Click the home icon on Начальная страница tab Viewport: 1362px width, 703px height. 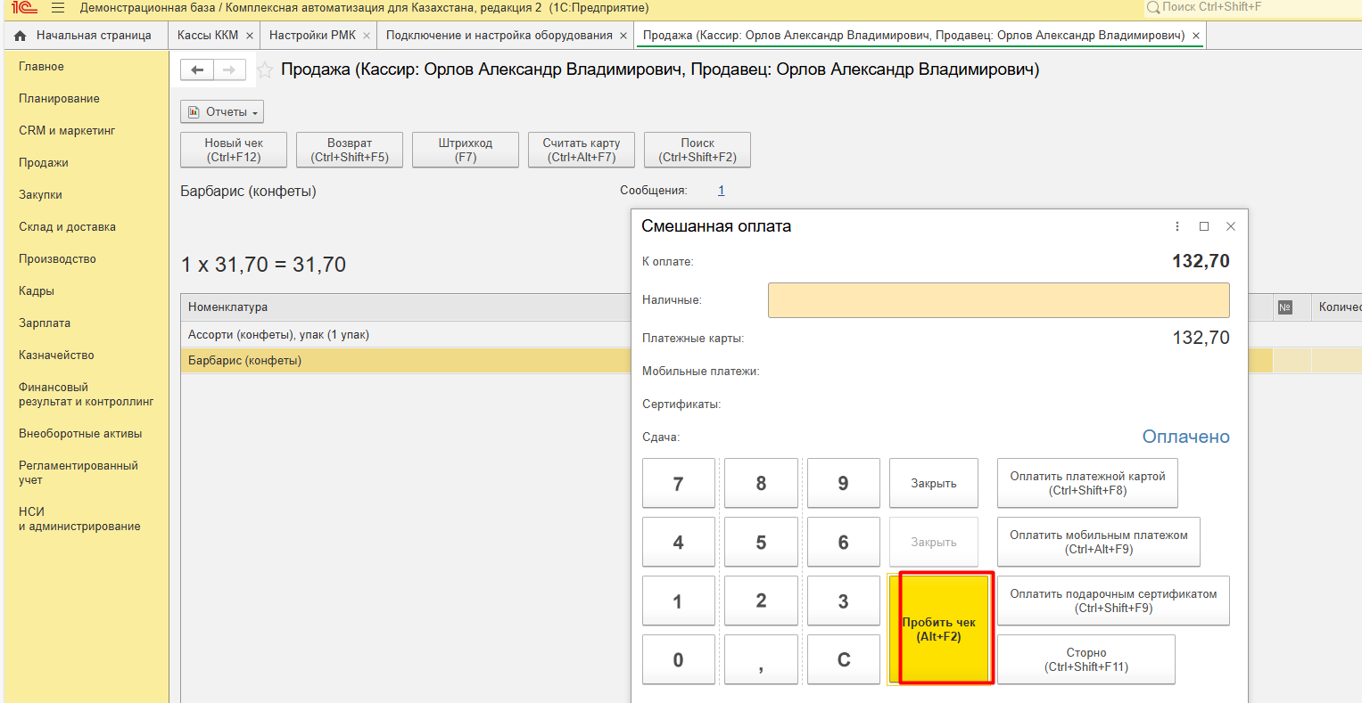pos(21,36)
